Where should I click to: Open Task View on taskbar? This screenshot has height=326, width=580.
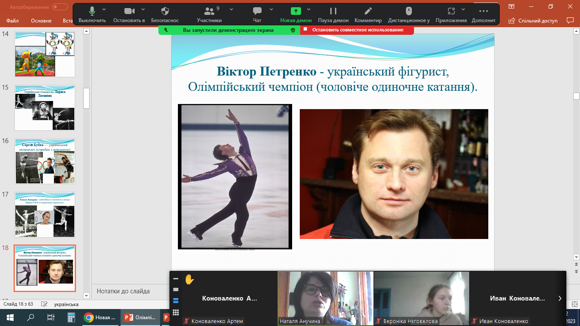pos(51,318)
